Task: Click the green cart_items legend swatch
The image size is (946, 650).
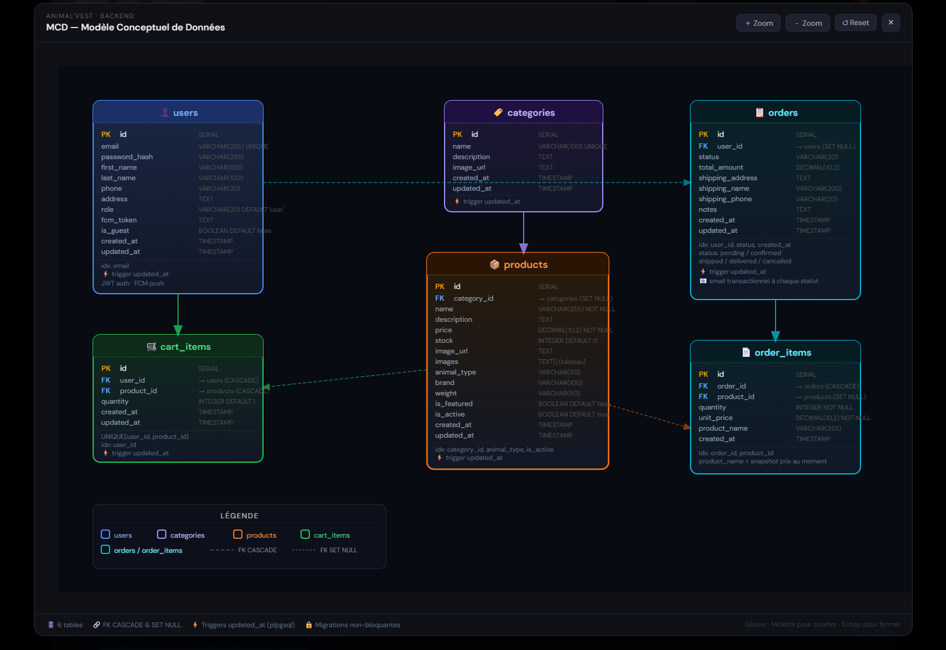Action: tap(305, 534)
